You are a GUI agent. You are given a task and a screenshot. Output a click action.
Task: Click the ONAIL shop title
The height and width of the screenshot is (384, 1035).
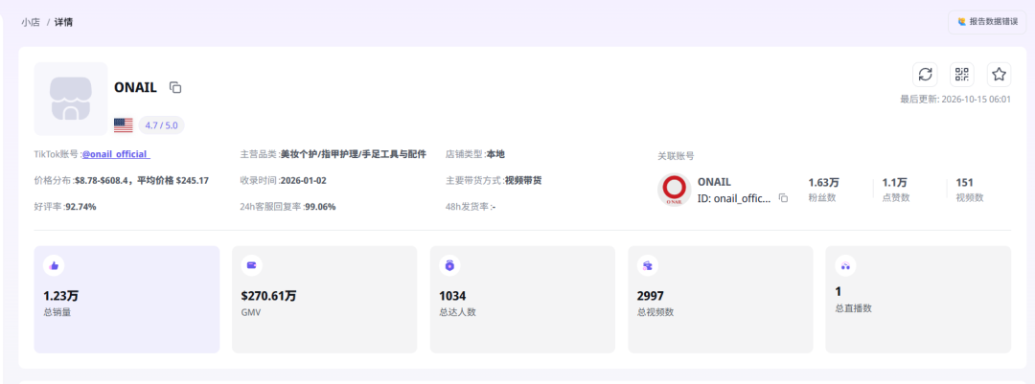point(135,87)
